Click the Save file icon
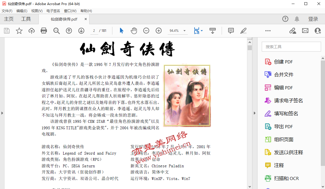 pos(7,31)
